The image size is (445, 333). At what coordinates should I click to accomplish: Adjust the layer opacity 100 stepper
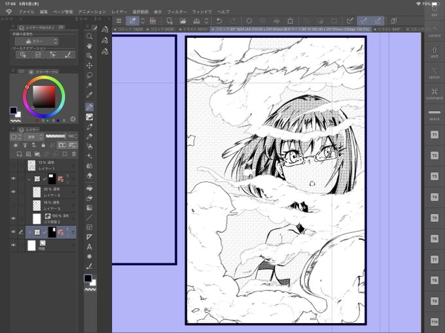point(76,136)
